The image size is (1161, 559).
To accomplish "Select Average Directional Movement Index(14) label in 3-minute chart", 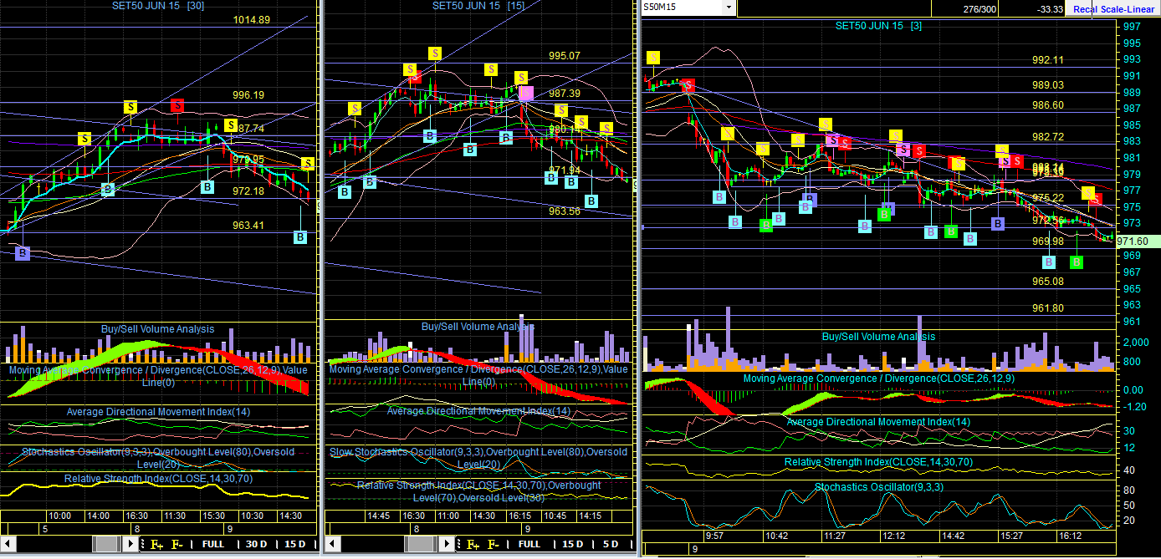I will [878, 422].
